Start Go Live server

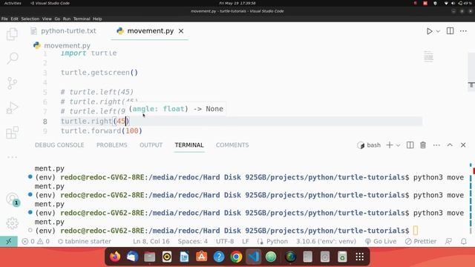[x=381, y=241]
